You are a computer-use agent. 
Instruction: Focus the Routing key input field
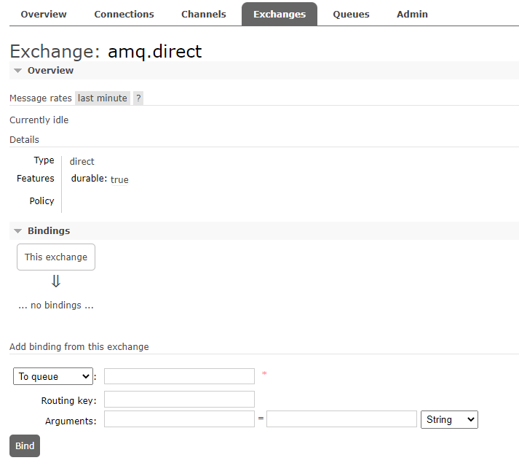(x=179, y=400)
